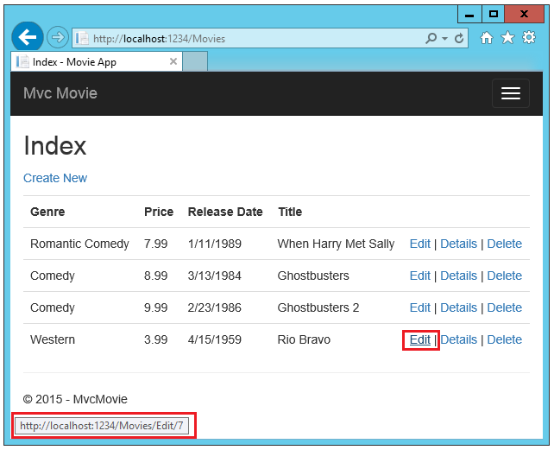Close the Index - Movie App tab
Viewport: 554px width, 450px height.
173,61
